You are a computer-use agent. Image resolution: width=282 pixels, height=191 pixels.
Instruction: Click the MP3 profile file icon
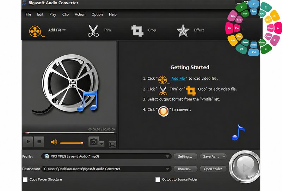[47, 156]
